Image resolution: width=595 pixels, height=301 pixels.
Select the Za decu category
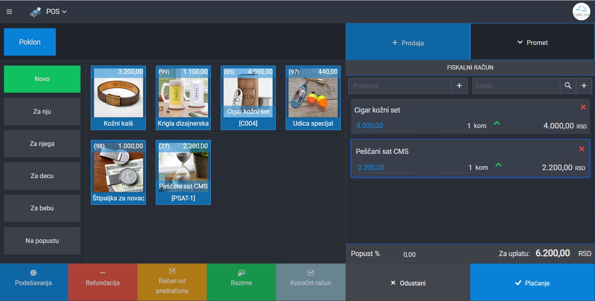click(42, 176)
